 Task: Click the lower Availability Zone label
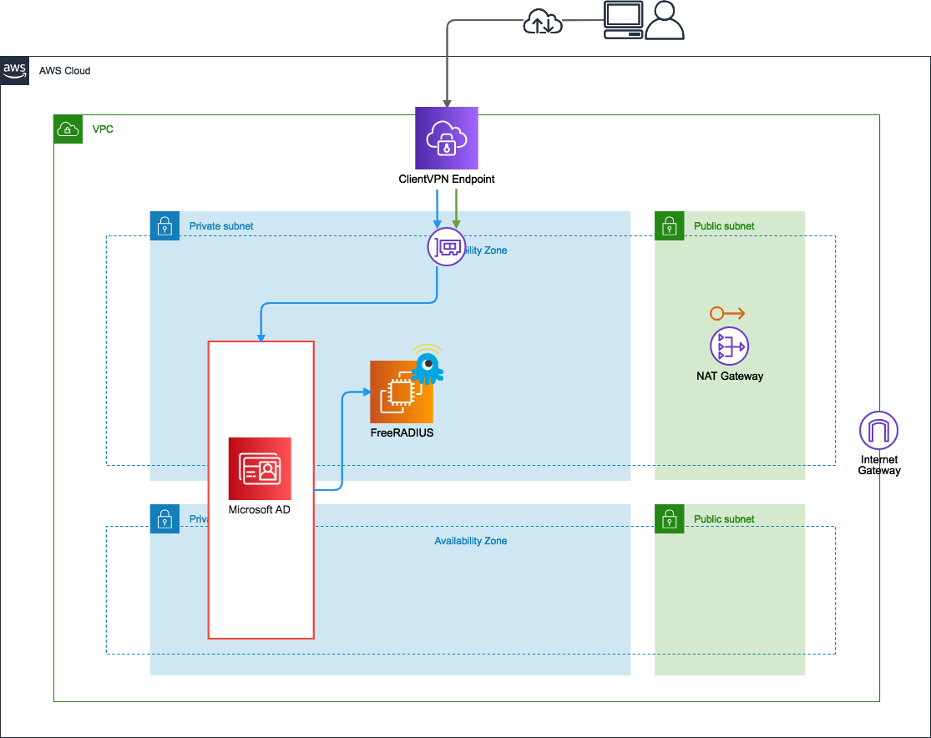[x=471, y=541]
